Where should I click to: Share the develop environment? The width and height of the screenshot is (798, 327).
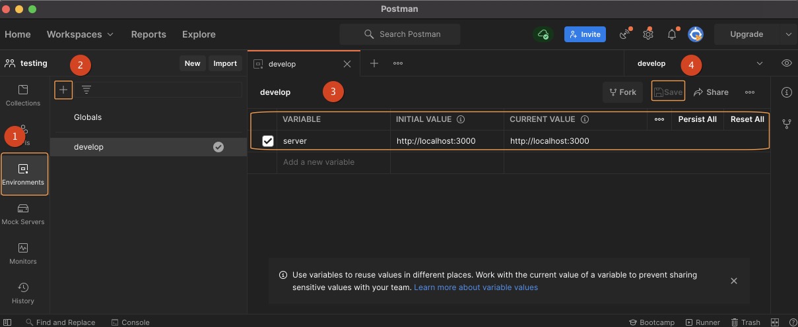[x=711, y=92]
